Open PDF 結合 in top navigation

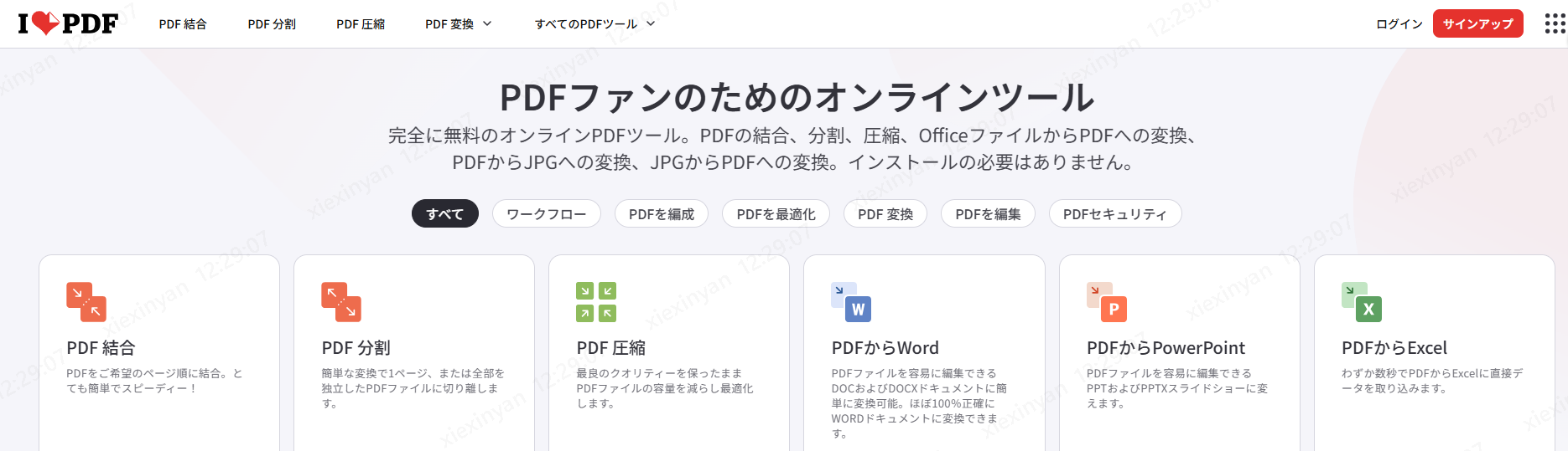(183, 24)
